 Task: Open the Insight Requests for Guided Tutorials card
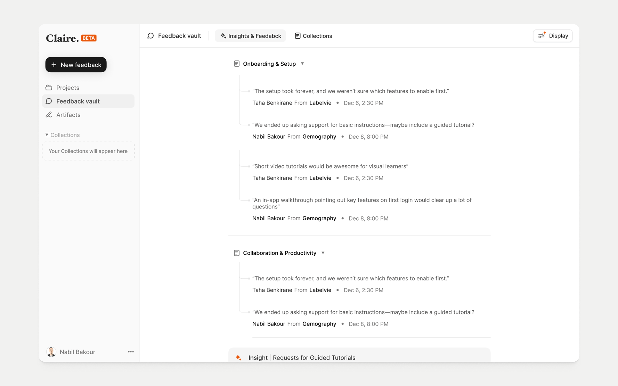coord(359,355)
